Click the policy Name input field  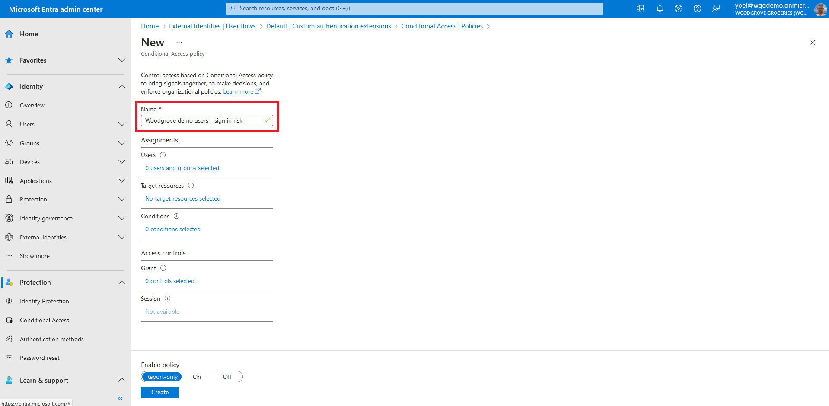203,120
